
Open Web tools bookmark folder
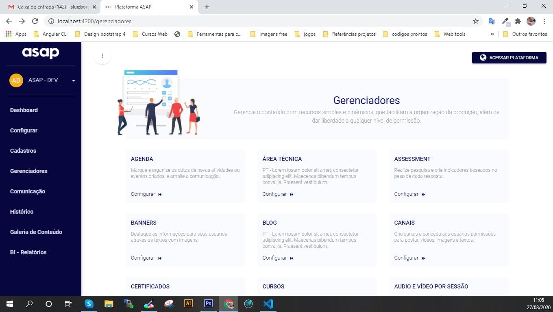point(450,34)
